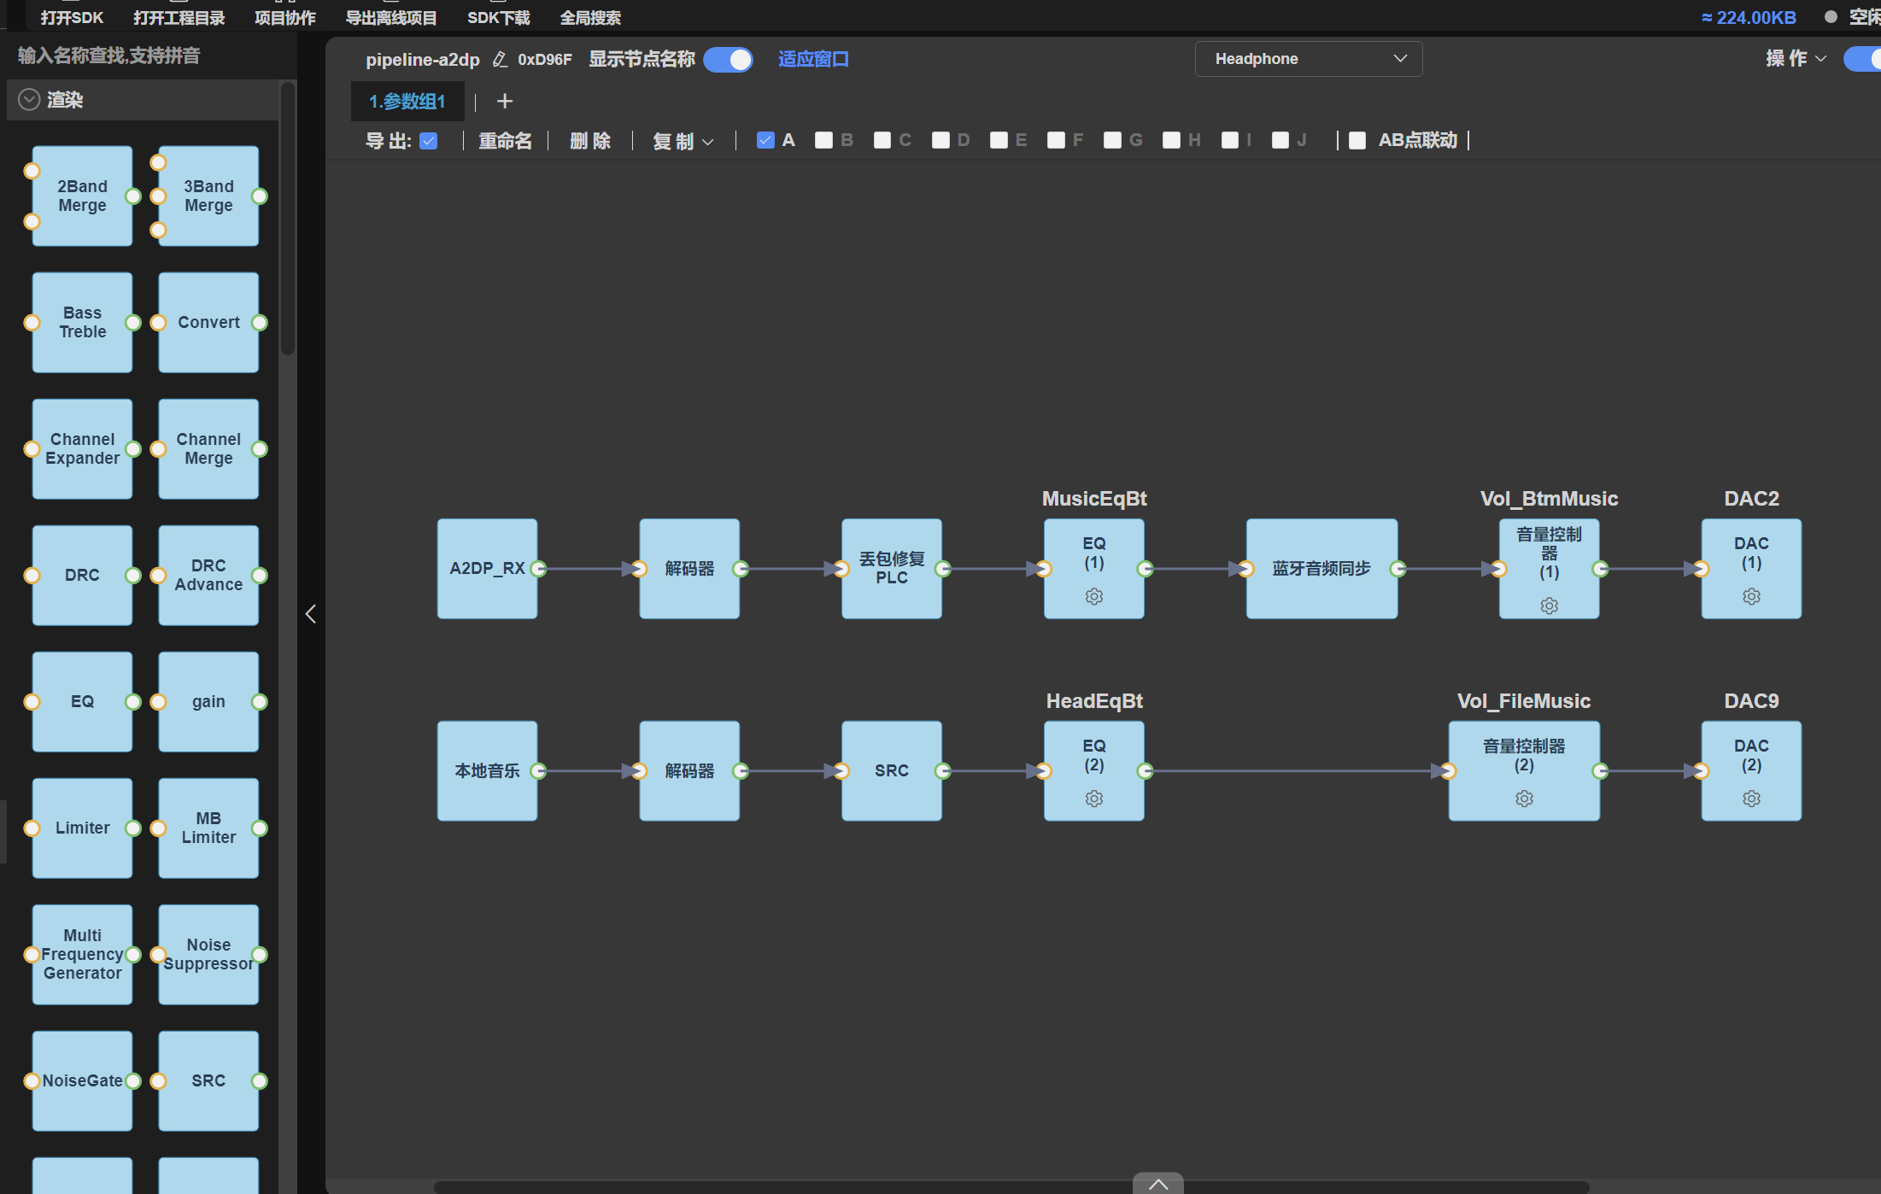
Task: Click 导出离线项目 in top menu
Action: pos(391,18)
